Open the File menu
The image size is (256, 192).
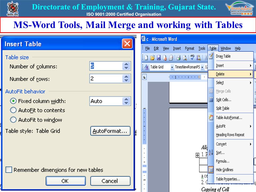(x=147, y=48)
